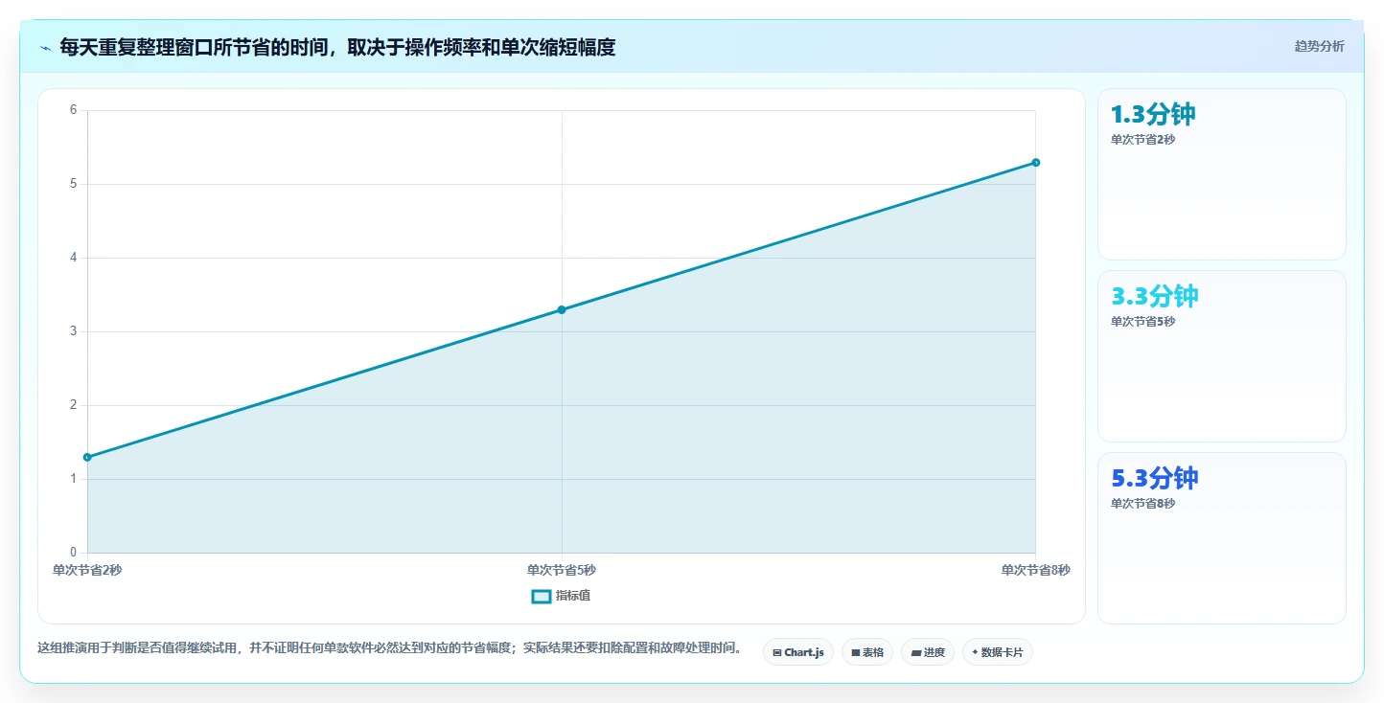Click the 数据卡片 tag chip
This screenshot has width=1384, height=703.
coord(998,652)
